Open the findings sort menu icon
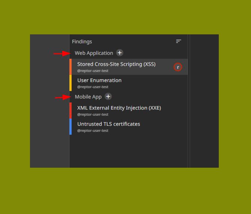The image size is (251, 214). (x=178, y=41)
